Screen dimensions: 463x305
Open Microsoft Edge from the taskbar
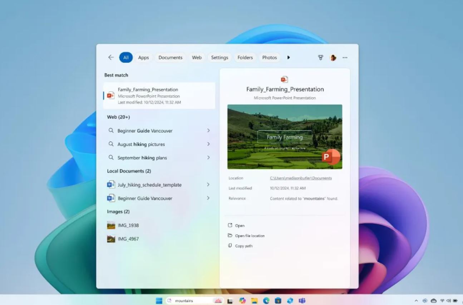[266, 301]
